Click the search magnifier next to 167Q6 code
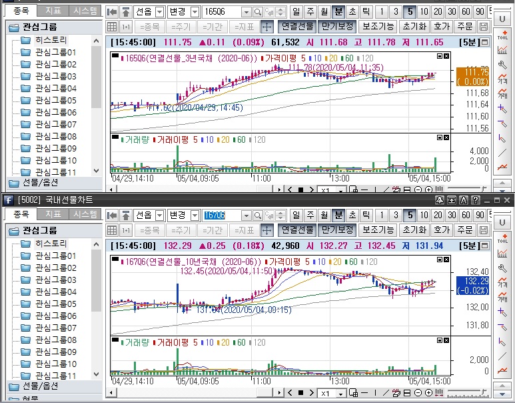The image size is (515, 403). (x=258, y=216)
